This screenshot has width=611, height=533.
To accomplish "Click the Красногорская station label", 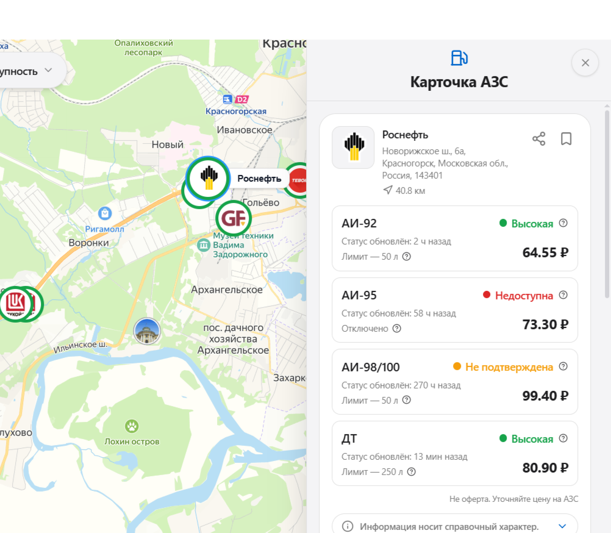I will (236, 111).
